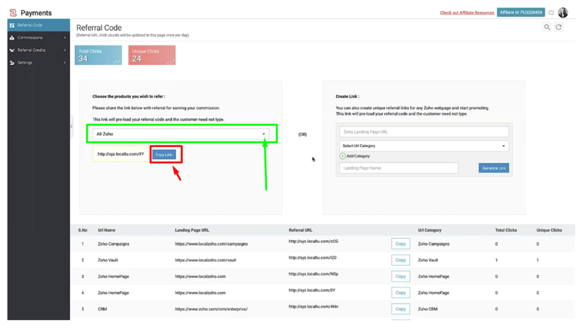Open the All Zoho product dropdown
This screenshot has height=333, width=587.
tap(182, 134)
